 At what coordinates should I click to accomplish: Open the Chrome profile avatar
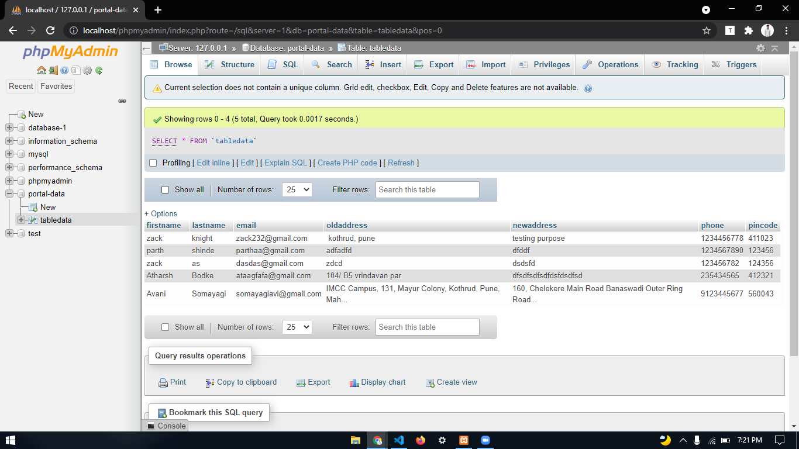tap(767, 30)
